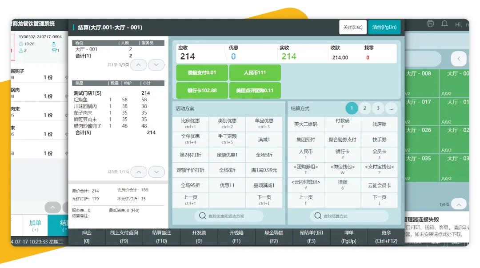Select the 快手券 payment method

[379, 140]
